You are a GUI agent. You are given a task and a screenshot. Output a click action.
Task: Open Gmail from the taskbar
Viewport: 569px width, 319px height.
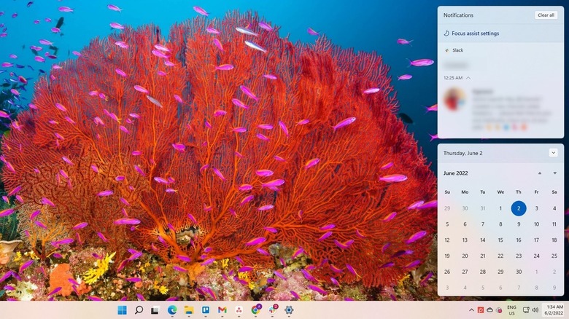[x=222, y=310]
